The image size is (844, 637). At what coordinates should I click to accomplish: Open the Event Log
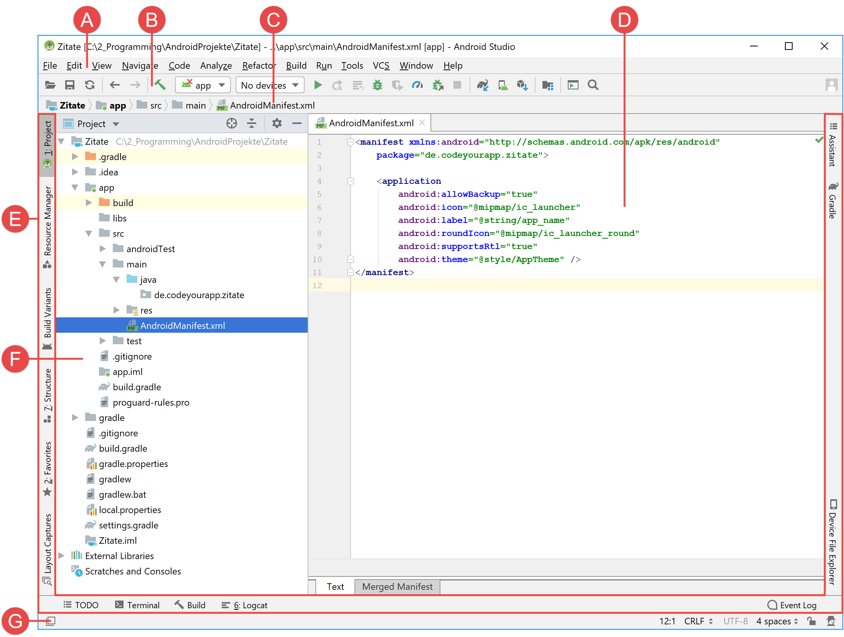click(792, 605)
